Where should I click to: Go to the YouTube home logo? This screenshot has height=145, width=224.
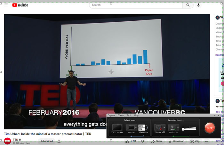[x=20, y=5]
